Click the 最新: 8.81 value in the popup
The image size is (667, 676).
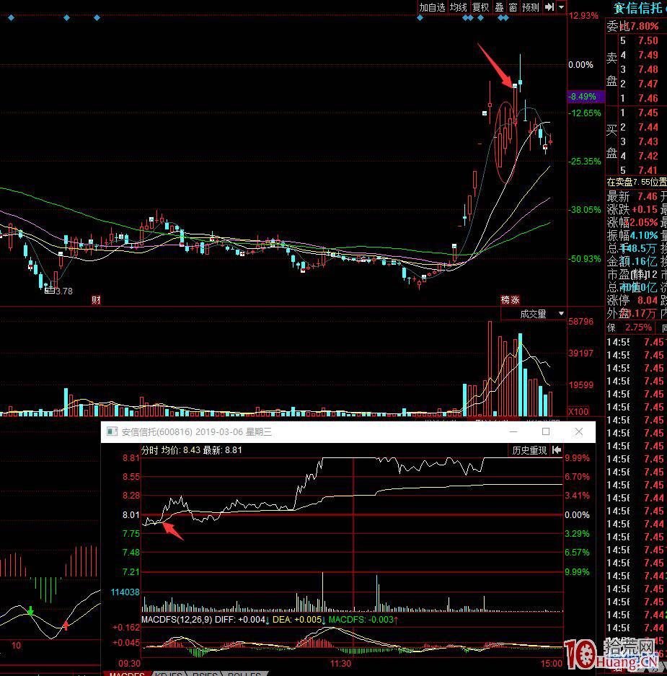click(x=222, y=450)
